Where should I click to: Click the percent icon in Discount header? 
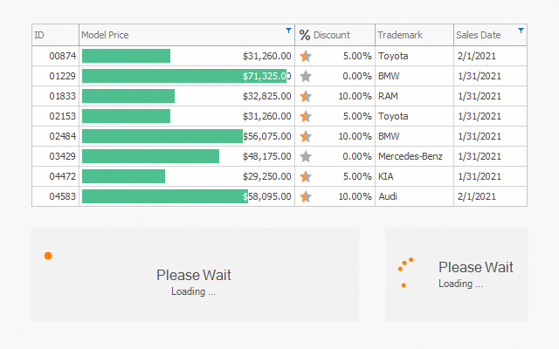pos(305,35)
